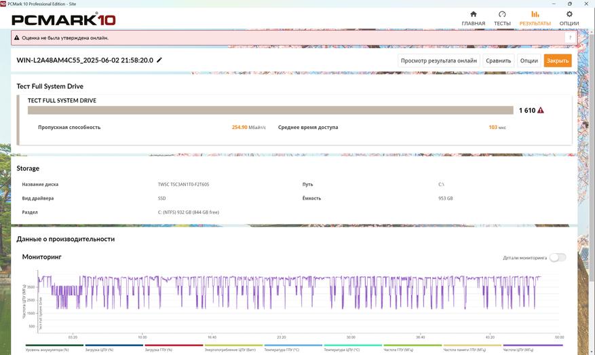Click the Данные о производительности heading

(65, 239)
